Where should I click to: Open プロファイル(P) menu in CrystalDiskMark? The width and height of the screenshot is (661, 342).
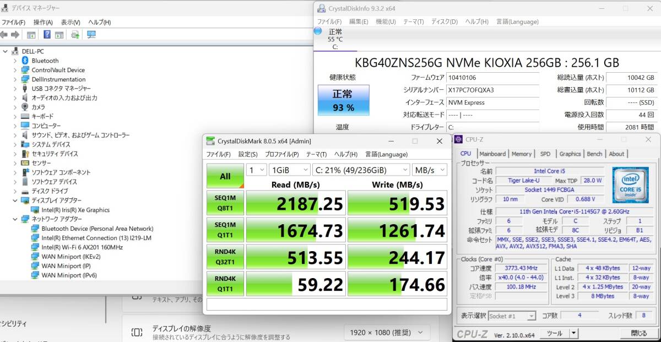pyautogui.click(x=282, y=154)
